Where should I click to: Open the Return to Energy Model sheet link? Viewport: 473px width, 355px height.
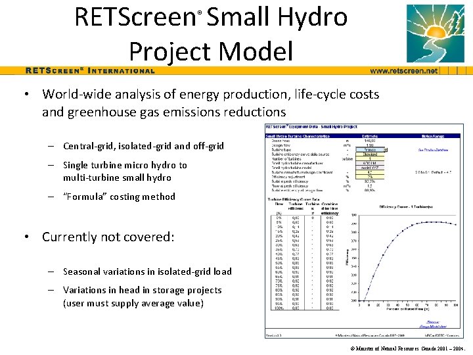433,324
